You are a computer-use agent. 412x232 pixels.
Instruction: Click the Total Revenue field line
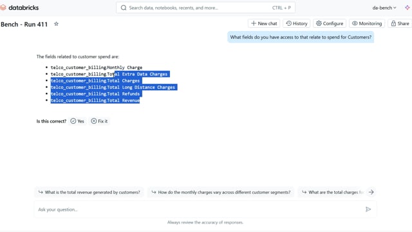point(95,101)
